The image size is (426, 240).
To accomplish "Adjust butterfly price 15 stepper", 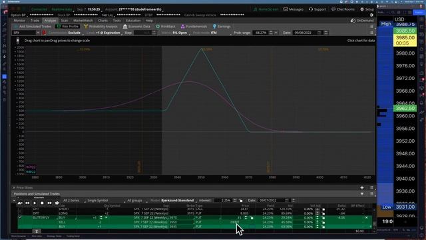I will tap(246, 218).
